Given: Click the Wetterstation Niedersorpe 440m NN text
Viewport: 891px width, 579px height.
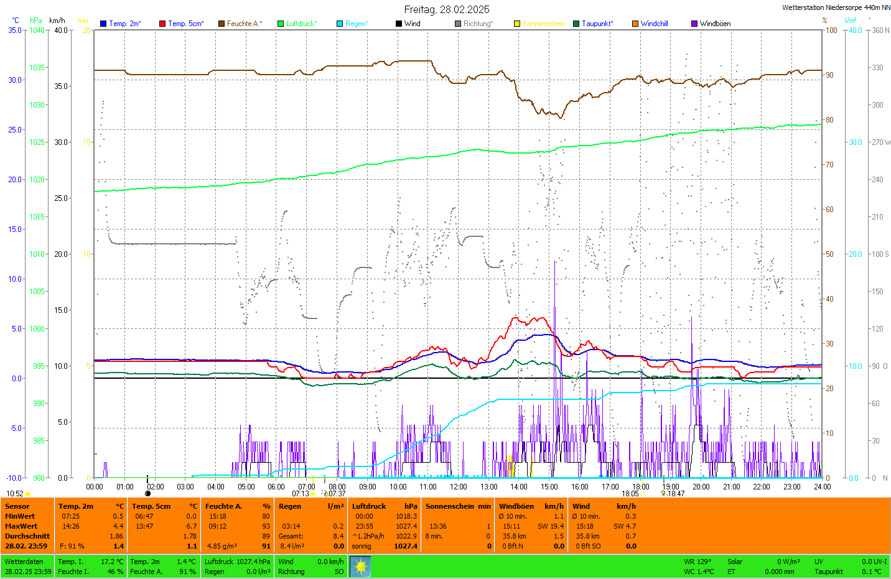Looking at the screenshot, I should [836, 8].
